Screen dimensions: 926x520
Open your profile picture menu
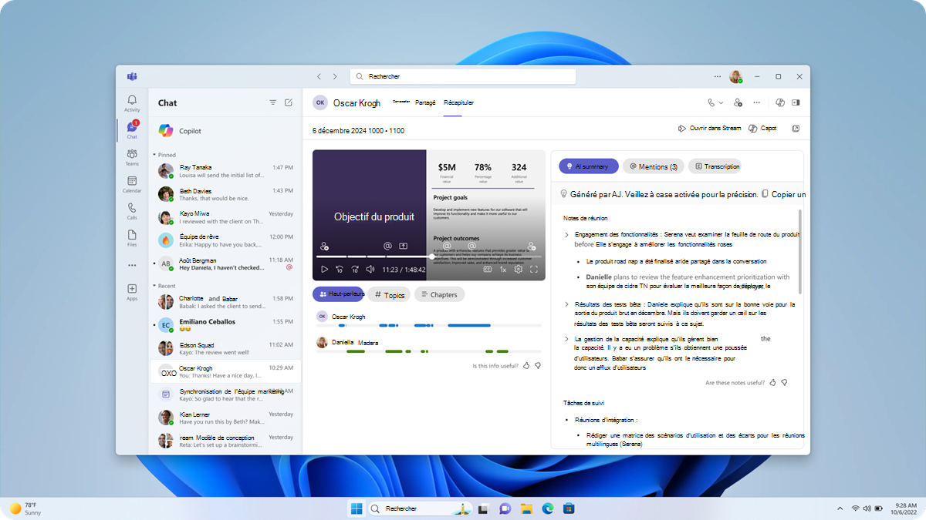[736, 76]
